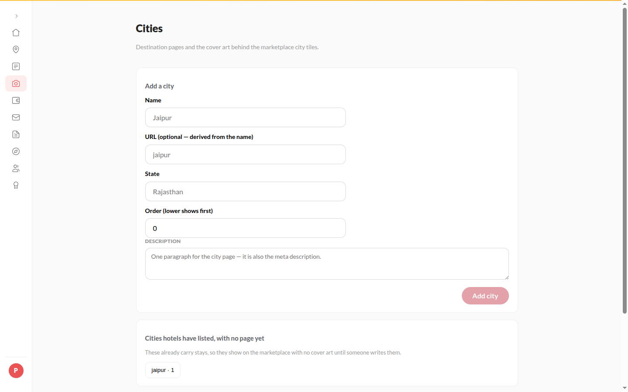Click the page vertical scrollbar thumb
Image resolution: width=628 pixels, height=392 pixels.
(x=625, y=160)
